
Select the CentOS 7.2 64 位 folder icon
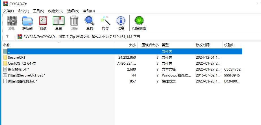tap(5, 63)
